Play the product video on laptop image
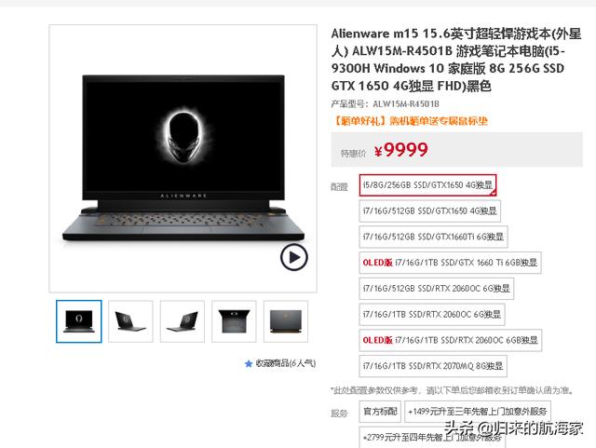The height and width of the screenshot is (448, 596). click(294, 257)
